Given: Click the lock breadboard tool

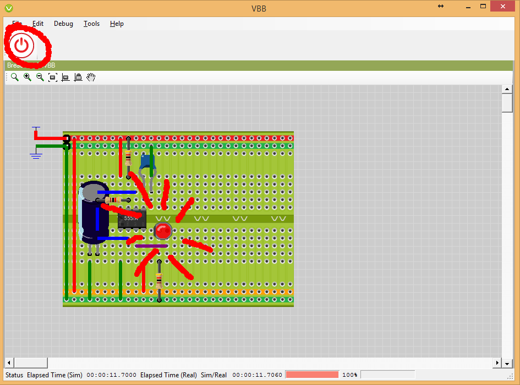Looking at the screenshot, I should click(78, 77).
